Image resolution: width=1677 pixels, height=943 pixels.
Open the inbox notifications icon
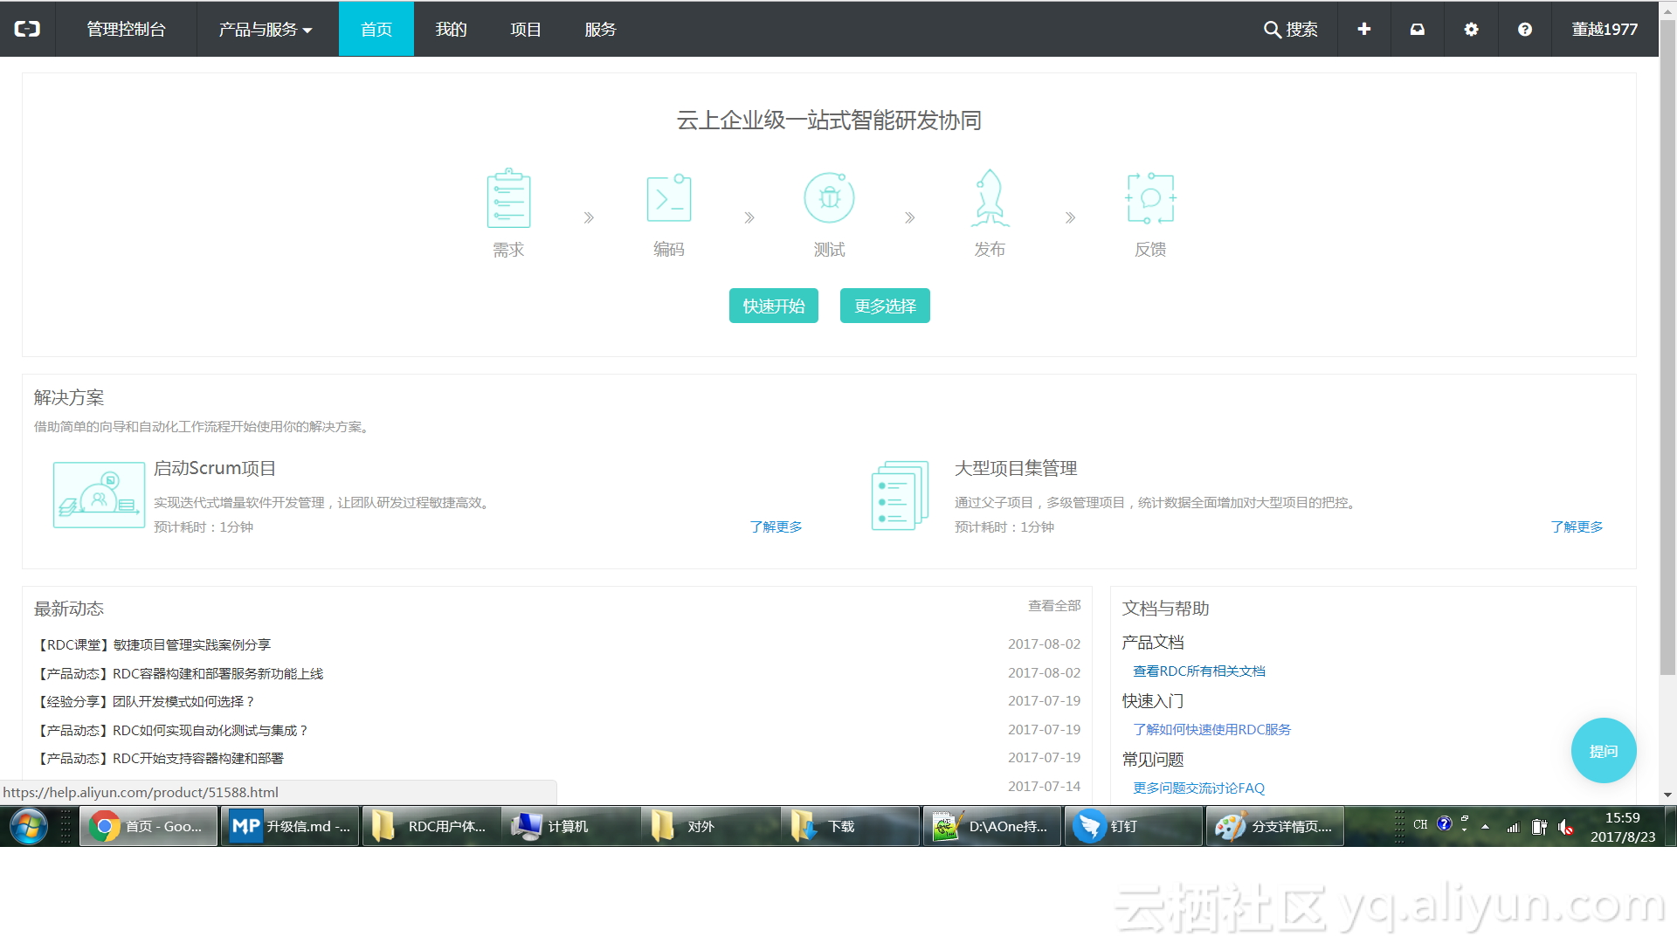[x=1417, y=29]
